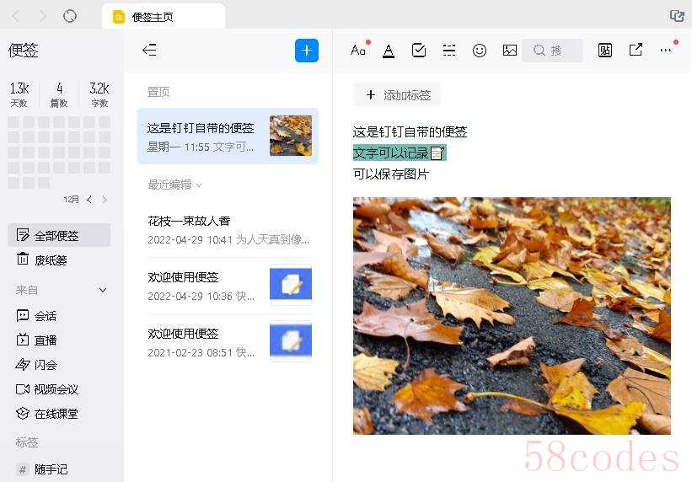Open 废纸篓 trash in sidebar
692x482 pixels.
[59, 260]
